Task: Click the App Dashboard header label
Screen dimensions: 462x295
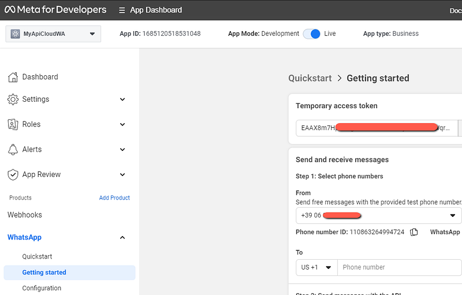Action: [x=156, y=10]
